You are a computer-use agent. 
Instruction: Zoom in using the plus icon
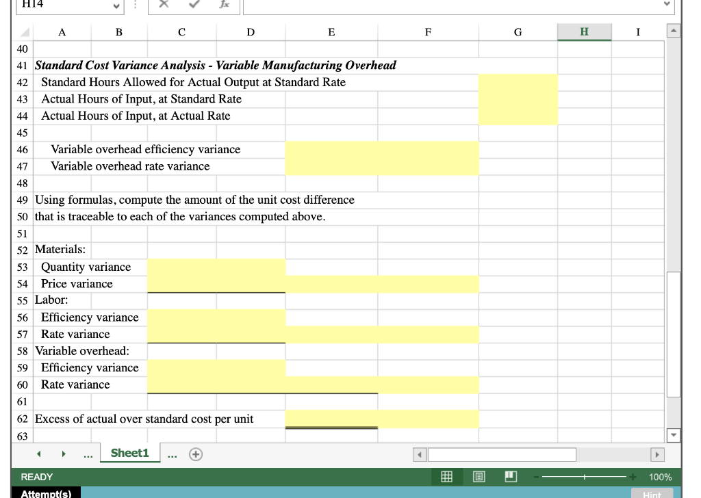click(633, 477)
